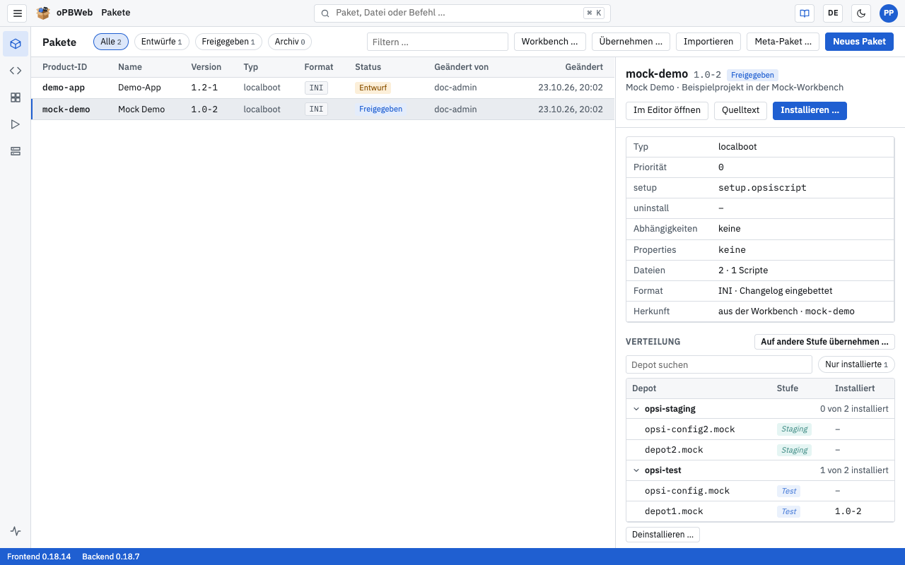Click the Übernehmen button
Screen dimensions: 905x565
tap(631, 42)
